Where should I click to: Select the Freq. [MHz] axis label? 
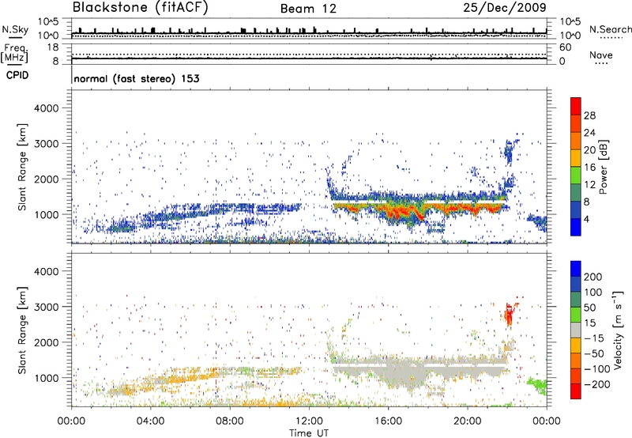click(x=14, y=54)
